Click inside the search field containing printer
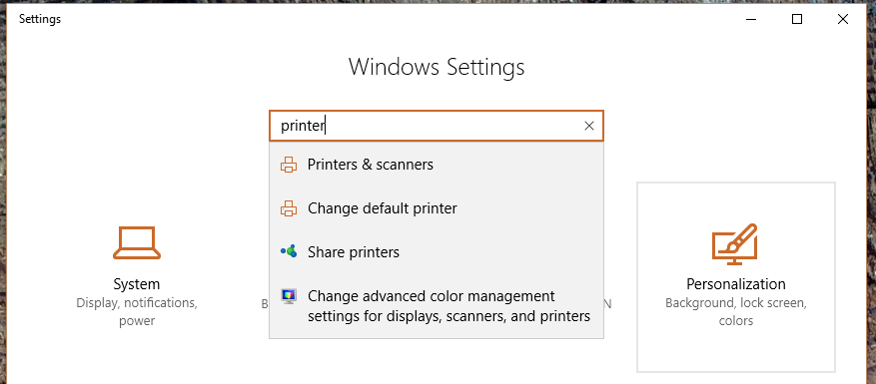 click(x=425, y=126)
